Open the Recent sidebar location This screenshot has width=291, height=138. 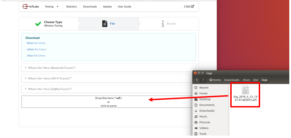[204, 88]
